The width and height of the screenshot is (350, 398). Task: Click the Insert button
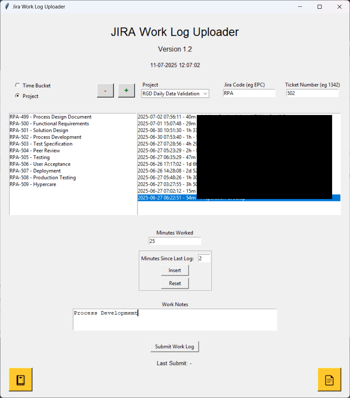pos(175,270)
